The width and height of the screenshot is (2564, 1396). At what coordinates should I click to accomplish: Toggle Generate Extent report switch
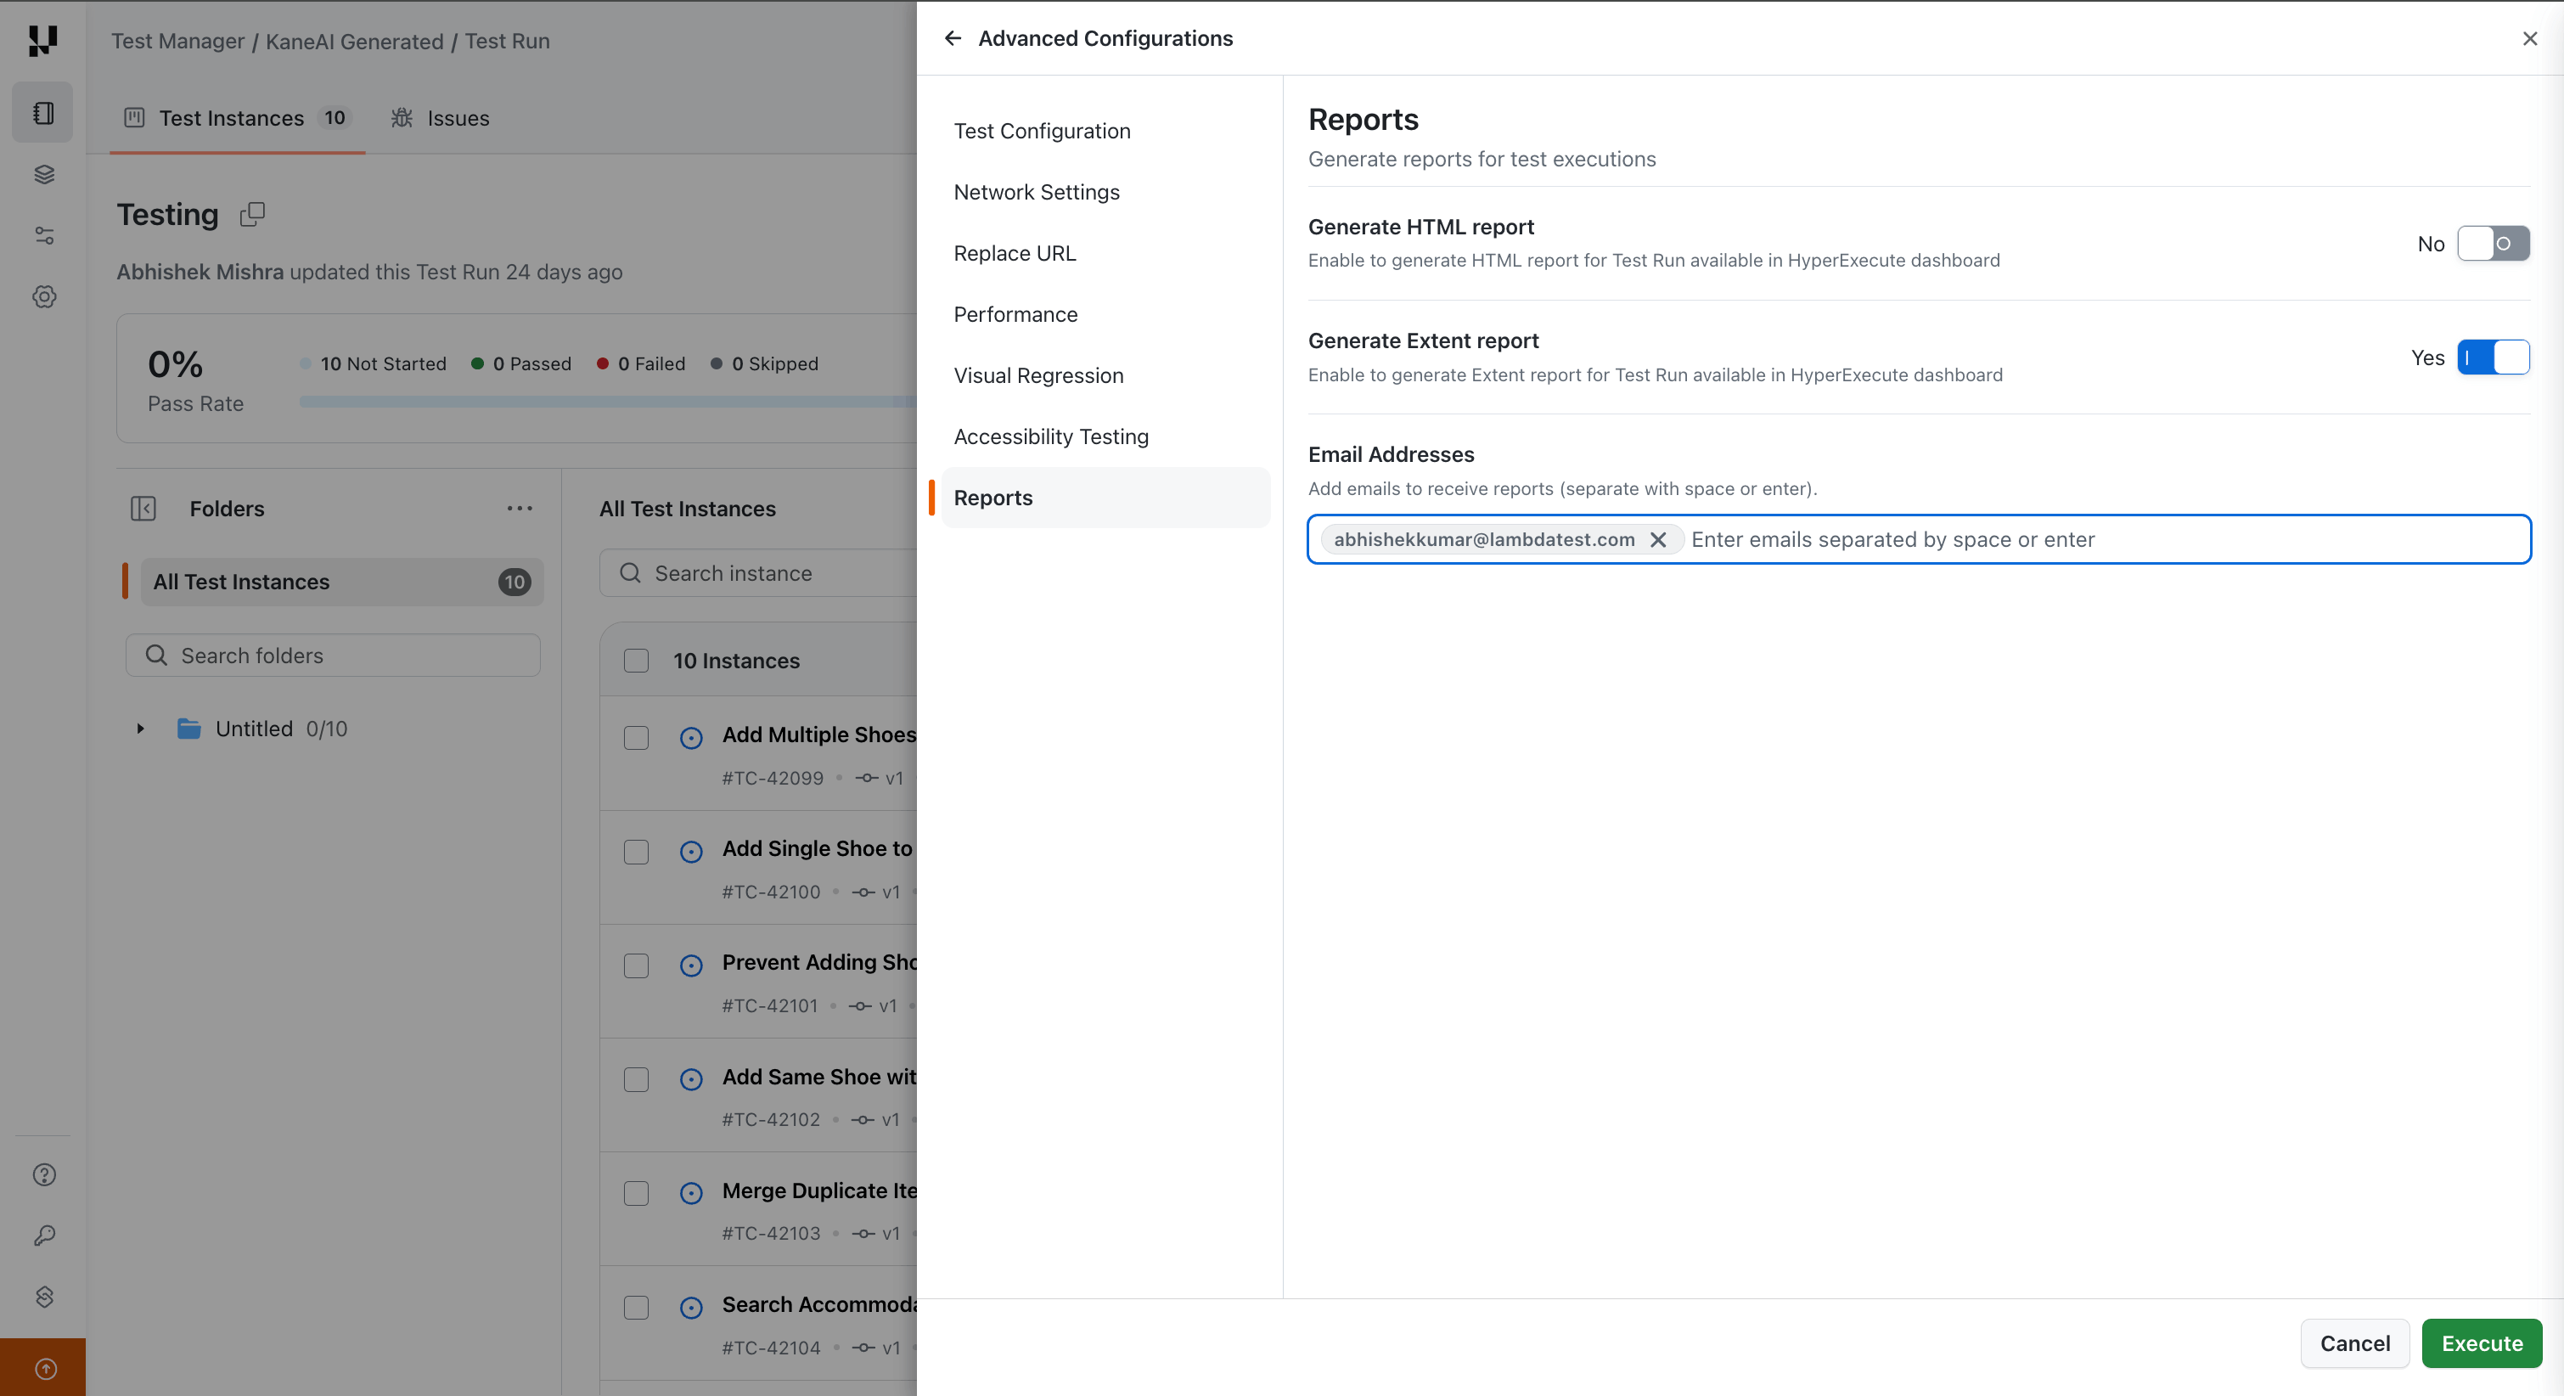pos(2494,357)
